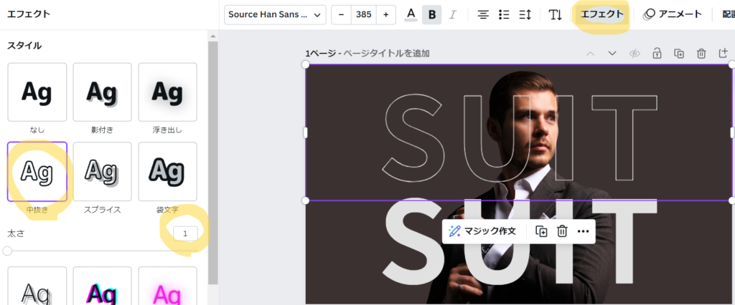Click ページタイトルを追加 to add page title
This screenshot has height=305, width=735.
386,53
